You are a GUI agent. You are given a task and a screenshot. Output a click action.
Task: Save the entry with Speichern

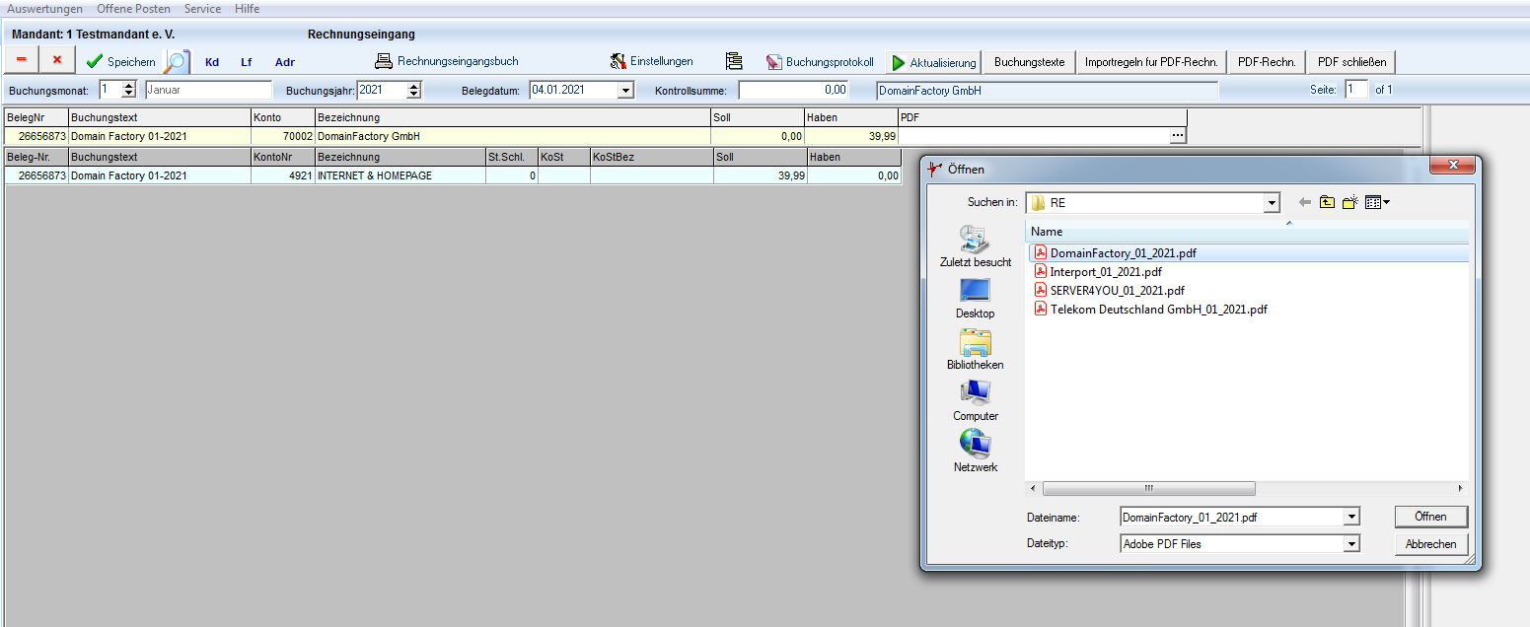point(120,61)
